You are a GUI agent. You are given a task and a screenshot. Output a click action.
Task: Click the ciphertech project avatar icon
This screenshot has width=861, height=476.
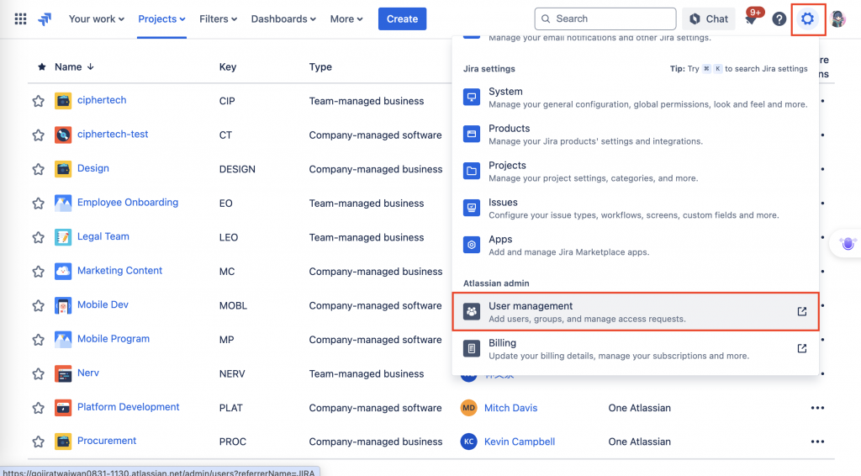pos(63,101)
